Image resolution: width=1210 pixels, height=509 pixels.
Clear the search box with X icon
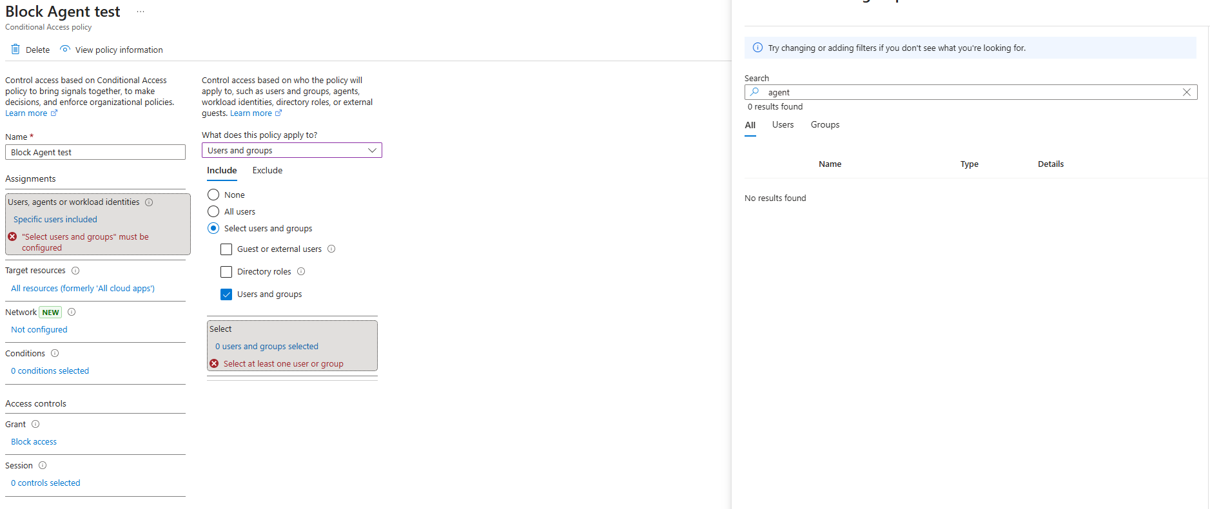pyautogui.click(x=1186, y=92)
